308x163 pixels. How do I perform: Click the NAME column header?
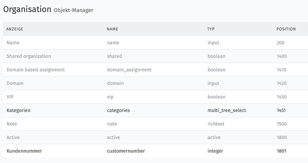tap(112, 29)
